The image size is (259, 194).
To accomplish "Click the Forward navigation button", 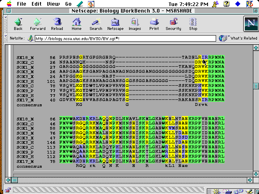I will pyautogui.click(x=38, y=24).
